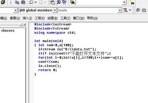Open the 组建(B) menu
Viewport: 148px width, 103px height.
53,18
